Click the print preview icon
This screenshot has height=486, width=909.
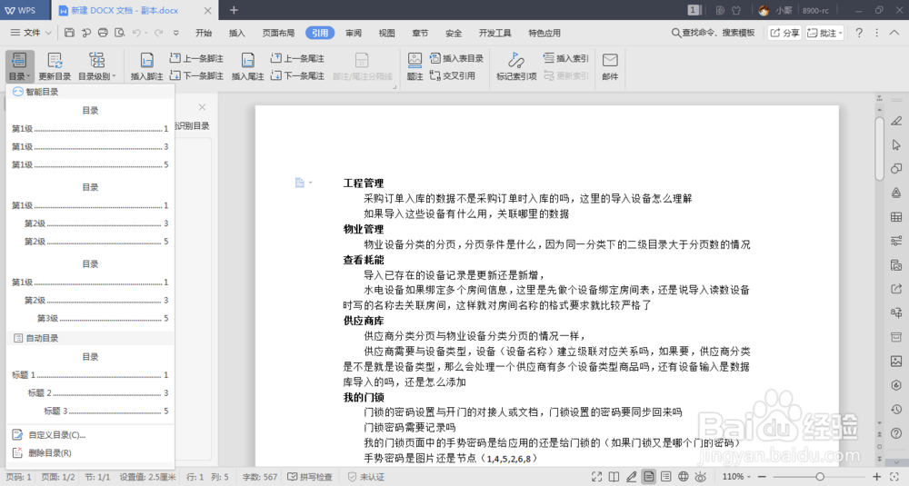pos(119,33)
